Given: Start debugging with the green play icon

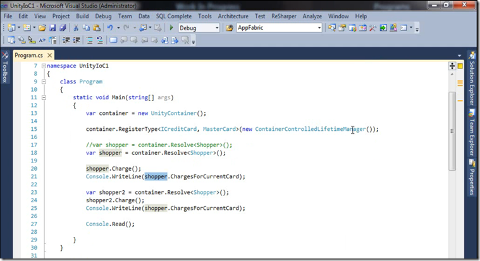Looking at the screenshot, I should click(x=171, y=28).
